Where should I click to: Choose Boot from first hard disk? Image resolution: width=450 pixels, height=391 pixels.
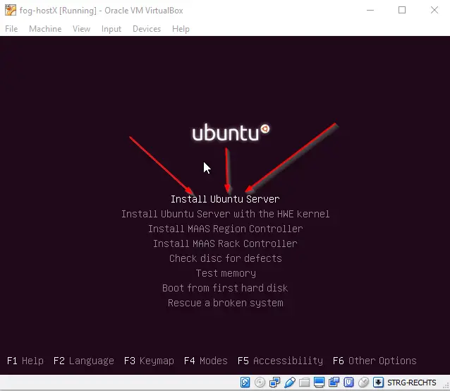225,288
